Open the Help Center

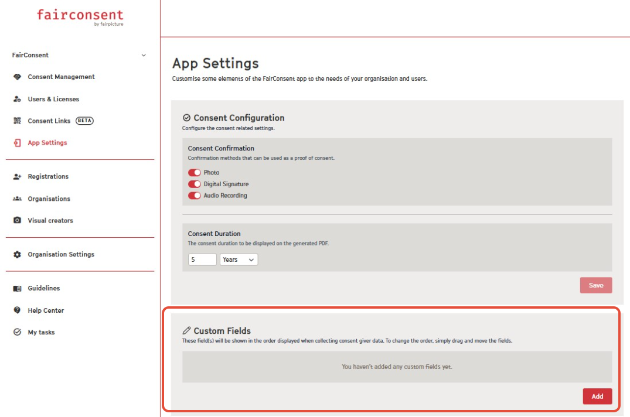point(46,310)
